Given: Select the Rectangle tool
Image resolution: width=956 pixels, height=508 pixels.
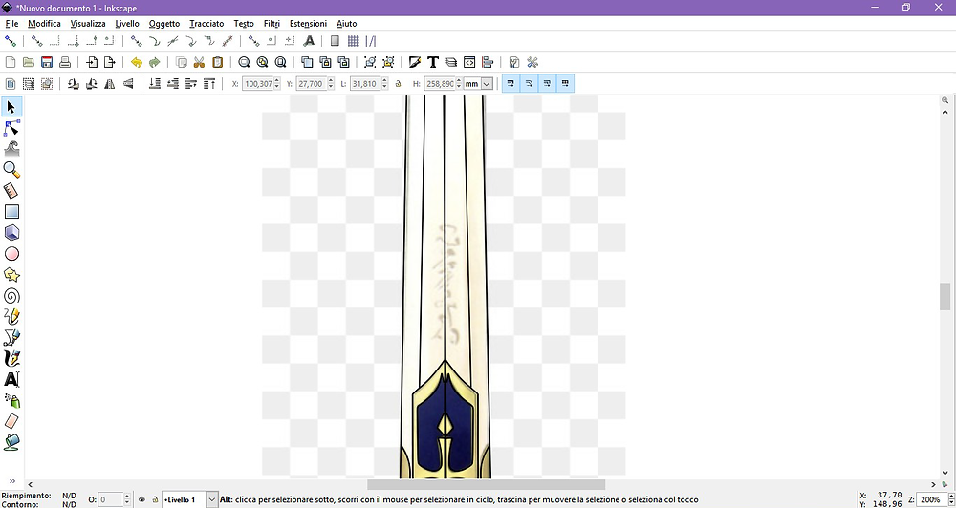Looking at the screenshot, I should [x=11, y=211].
